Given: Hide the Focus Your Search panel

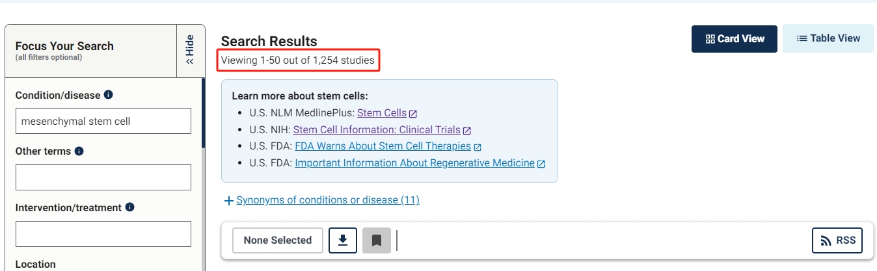Looking at the screenshot, I should 190,51.
